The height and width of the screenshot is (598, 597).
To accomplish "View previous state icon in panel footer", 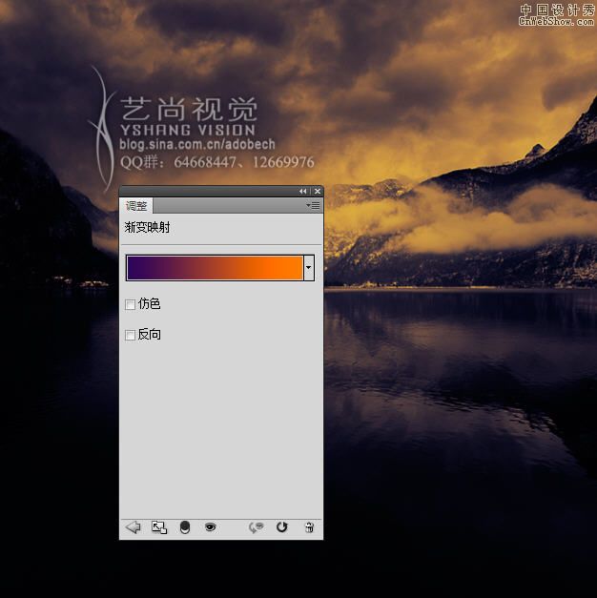I will (256, 527).
